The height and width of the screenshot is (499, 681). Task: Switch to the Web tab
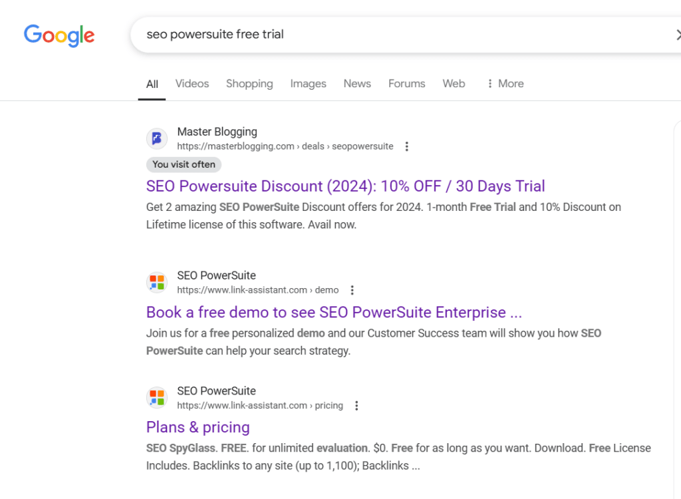tap(454, 83)
